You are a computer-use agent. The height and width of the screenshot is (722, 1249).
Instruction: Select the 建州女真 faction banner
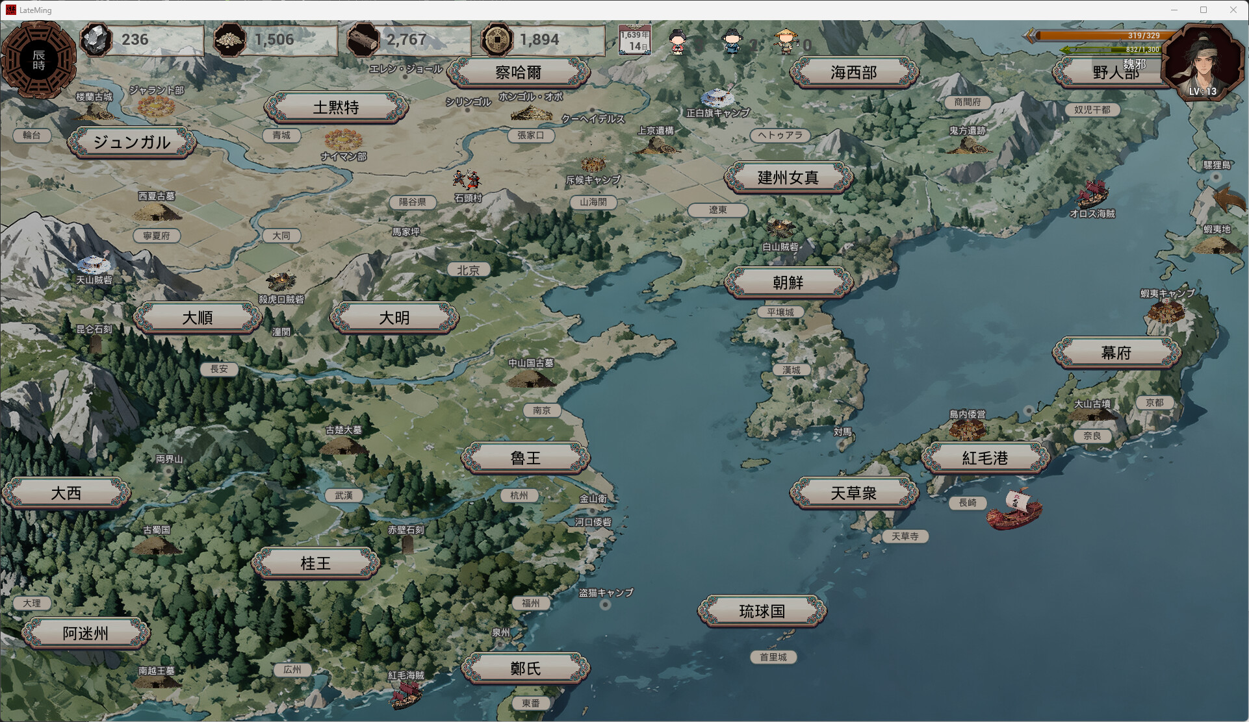pos(788,177)
